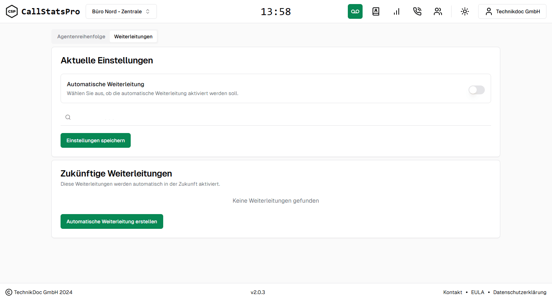Click the CallStatsPro CSP logo
The height and width of the screenshot is (297, 552).
click(11, 11)
